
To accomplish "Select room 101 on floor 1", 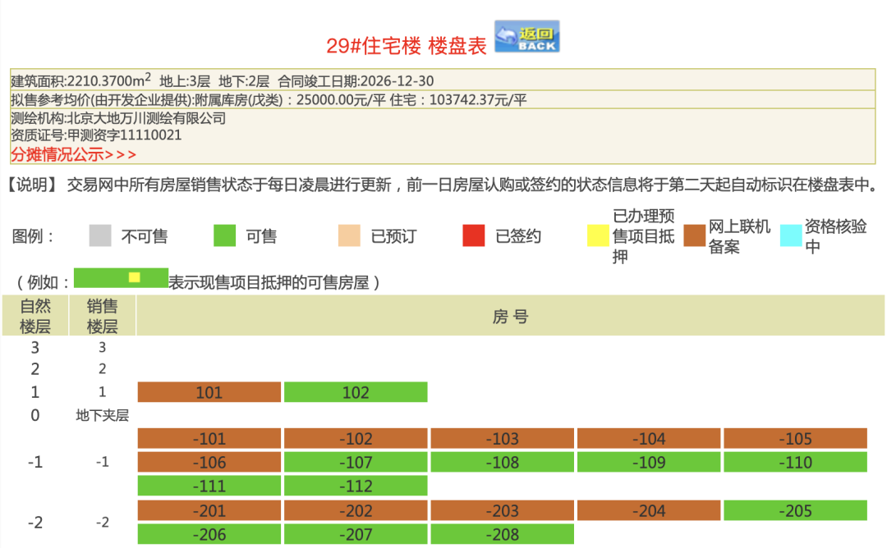I will (209, 392).
